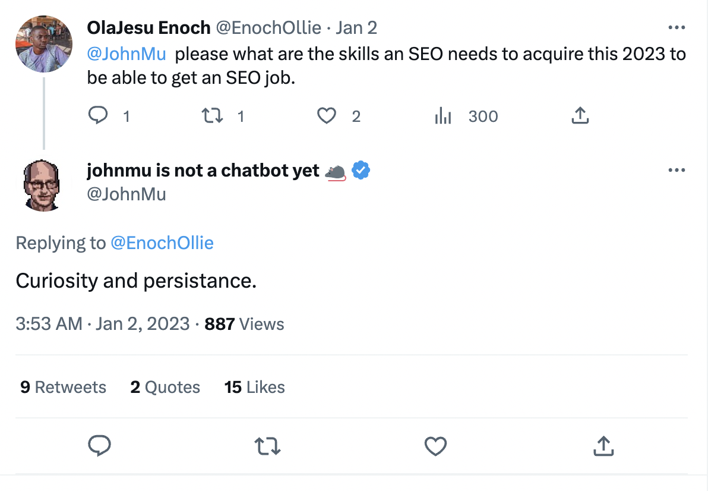
Task: Expand the options menu via three dots
Action: (677, 27)
